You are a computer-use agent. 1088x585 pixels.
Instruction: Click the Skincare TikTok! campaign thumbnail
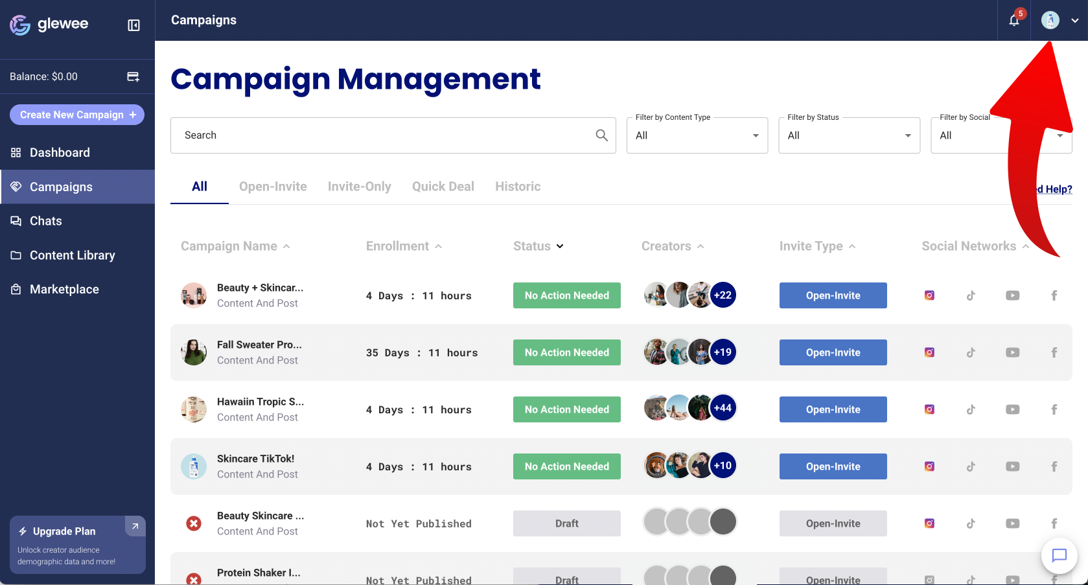(x=193, y=466)
